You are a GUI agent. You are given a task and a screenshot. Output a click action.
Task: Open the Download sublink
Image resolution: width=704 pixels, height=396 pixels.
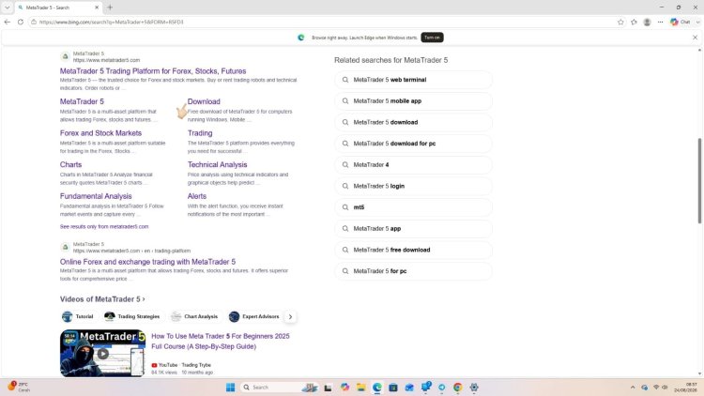pyautogui.click(x=204, y=101)
